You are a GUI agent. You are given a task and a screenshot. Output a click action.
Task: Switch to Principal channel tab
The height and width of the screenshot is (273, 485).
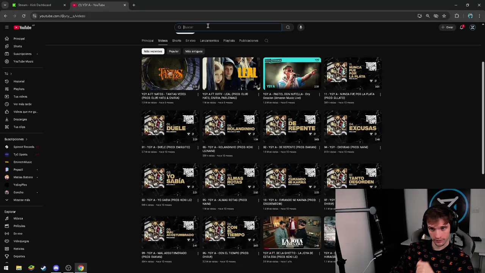[x=147, y=41]
